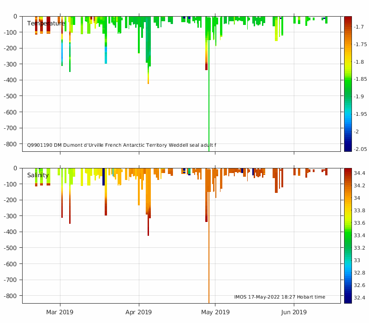Click the salinity colorbar
This screenshot has height=323, width=369.
tap(348, 236)
